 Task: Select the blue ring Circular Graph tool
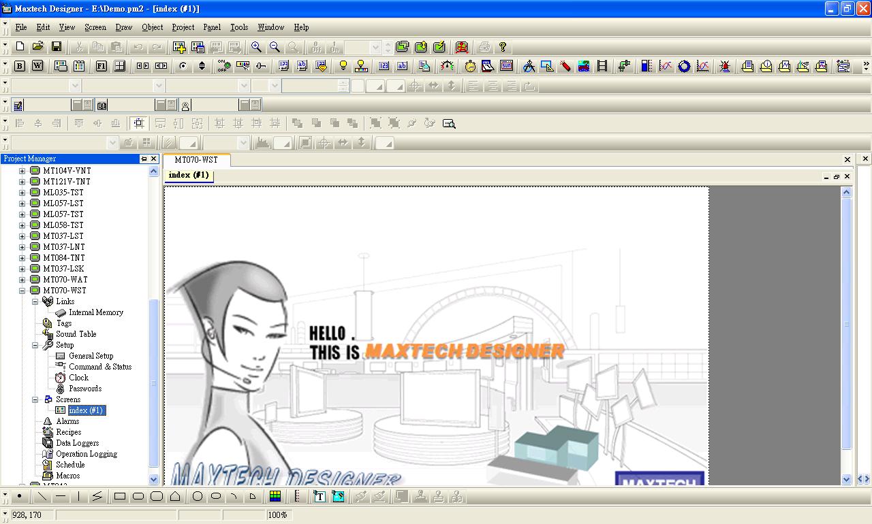pyautogui.click(x=684, y=66)
